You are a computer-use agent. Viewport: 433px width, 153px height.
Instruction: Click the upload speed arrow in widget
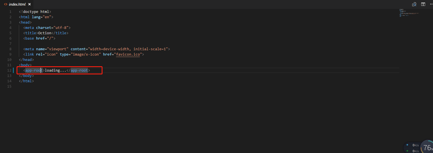(407, 145)
